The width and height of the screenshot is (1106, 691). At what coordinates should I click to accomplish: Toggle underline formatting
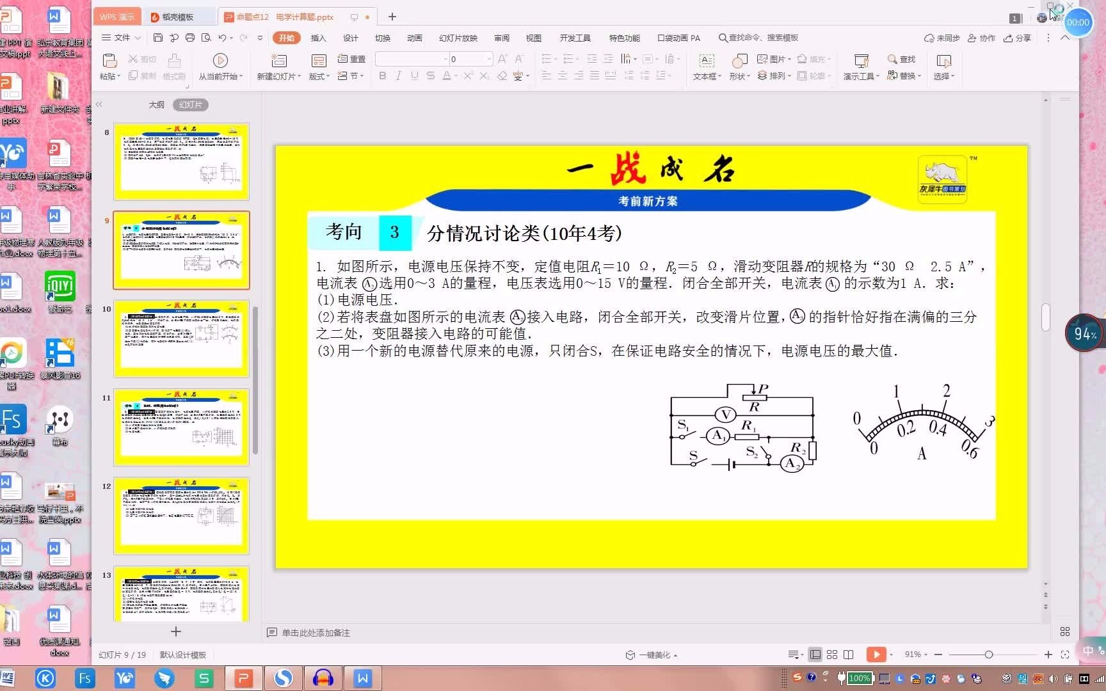pos(415,75)
